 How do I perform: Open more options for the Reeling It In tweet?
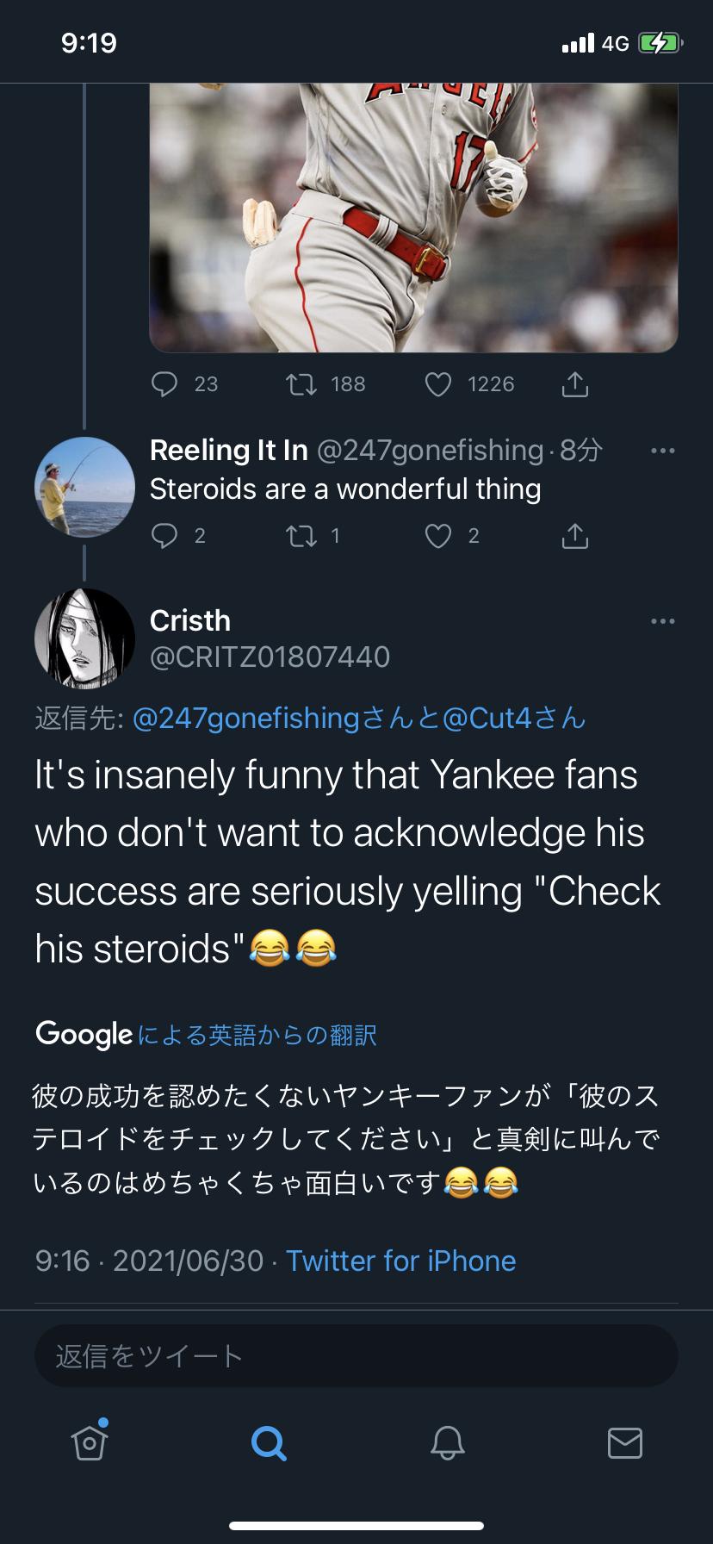click(662, 451)
